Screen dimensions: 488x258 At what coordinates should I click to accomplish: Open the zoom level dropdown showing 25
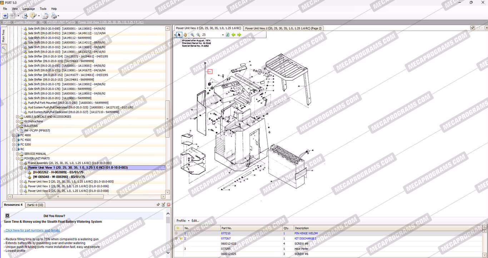(223, 35)
